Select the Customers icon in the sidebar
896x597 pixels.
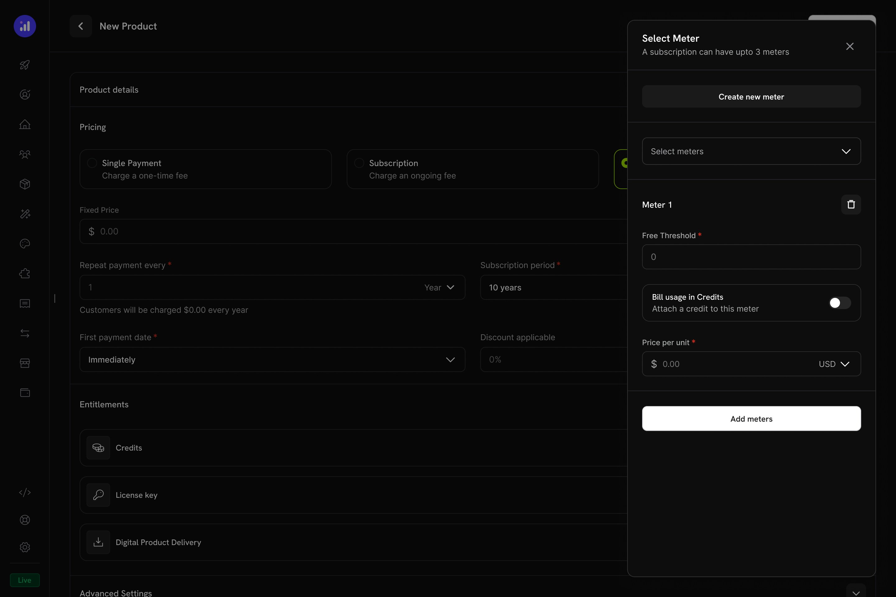click(25, 154)
